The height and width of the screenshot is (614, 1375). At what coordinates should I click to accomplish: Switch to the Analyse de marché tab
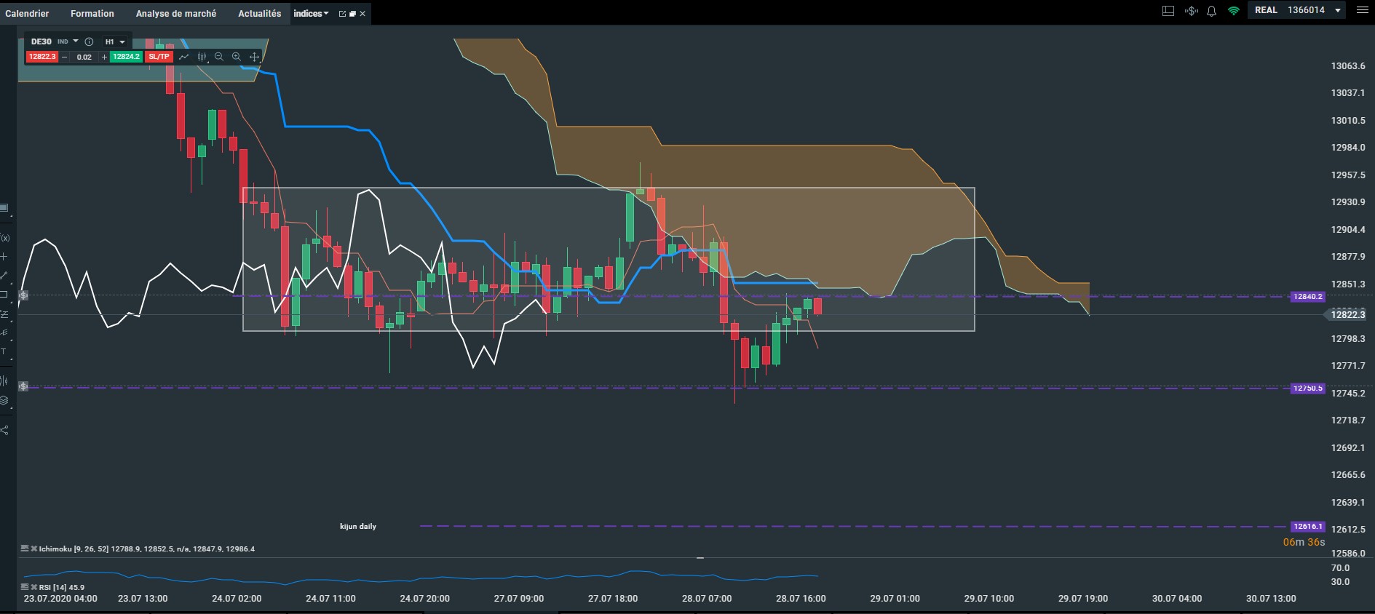pyautogui.click(x=176, y=14)
